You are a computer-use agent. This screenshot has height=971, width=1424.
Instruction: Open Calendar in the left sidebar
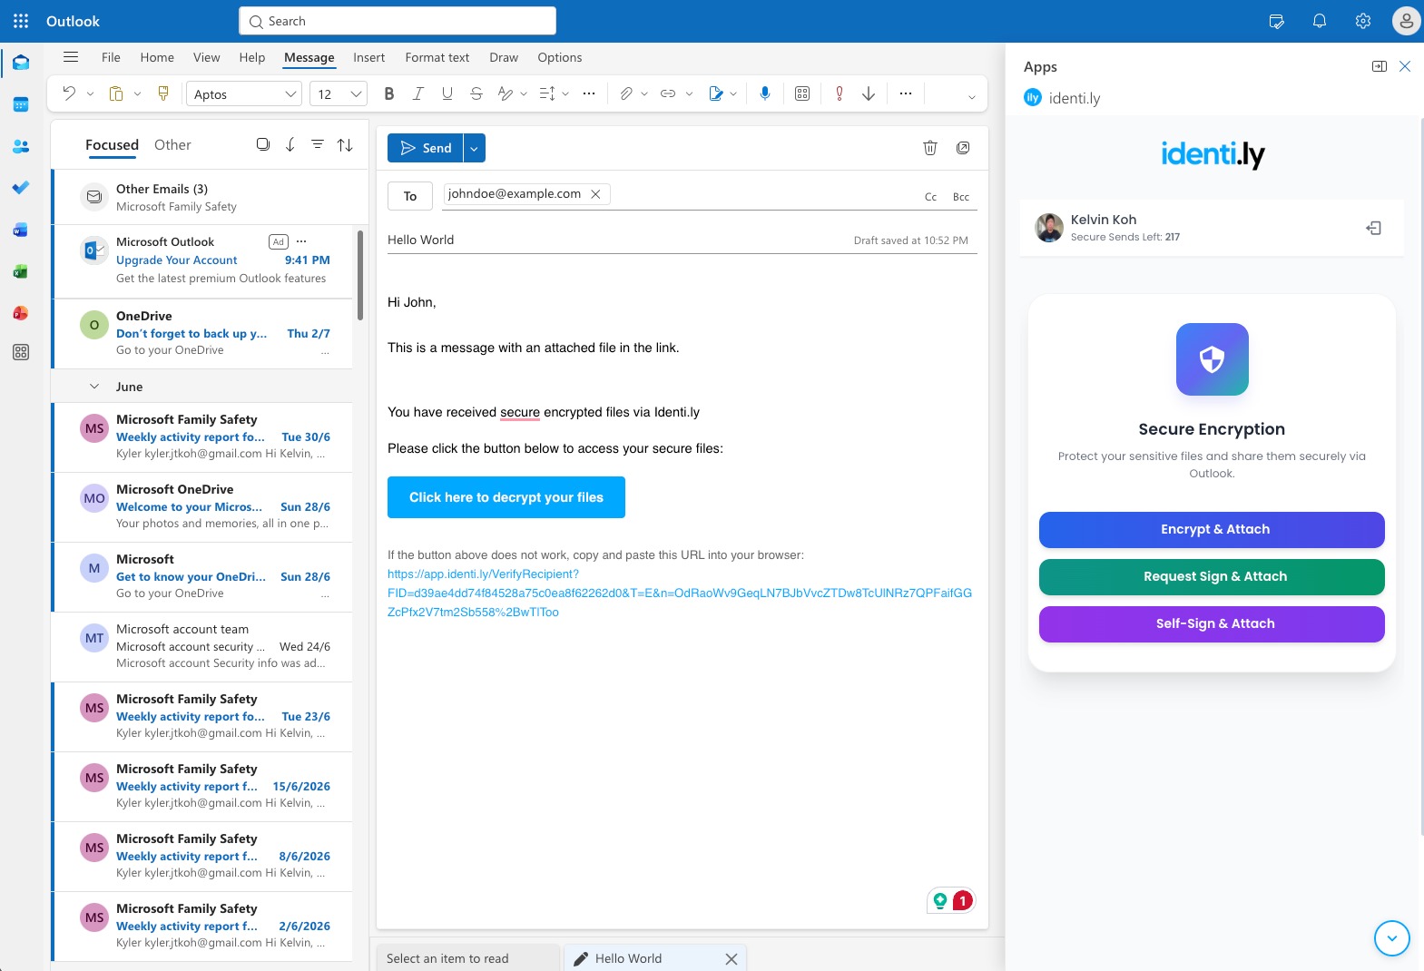click(x=21, y=104)
